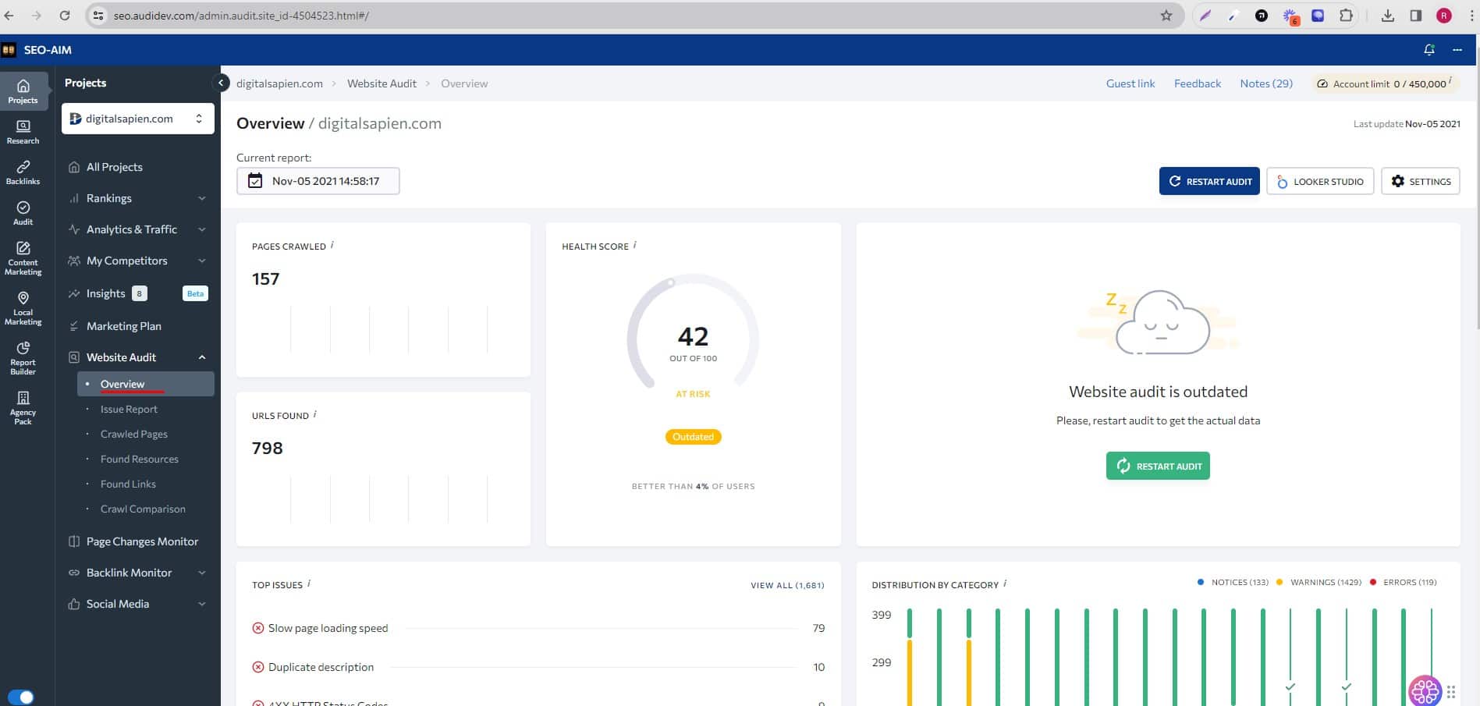Open the current report date dropdown
The image size is (1480, 706).
pyautogui.click(x=318, y=181)
